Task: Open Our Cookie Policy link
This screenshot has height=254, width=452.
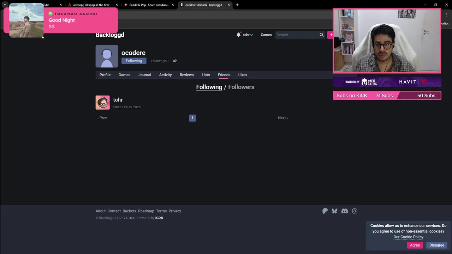Action: (408, 237)
